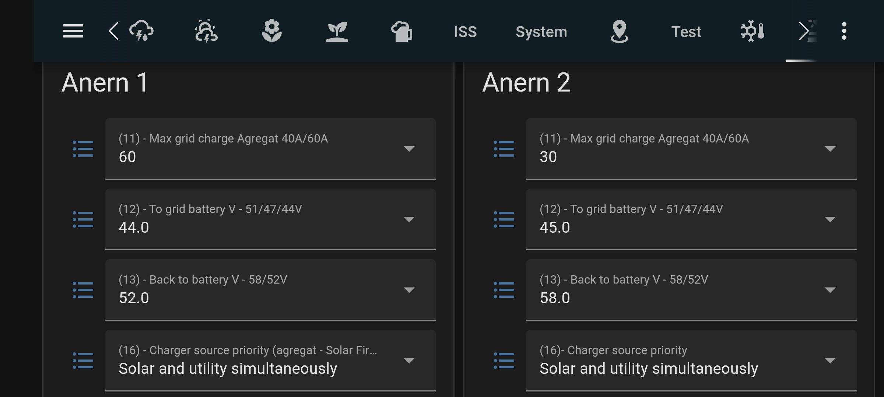Open the hamburger sidebar menu
884x397 pixels.
(73, 31)
